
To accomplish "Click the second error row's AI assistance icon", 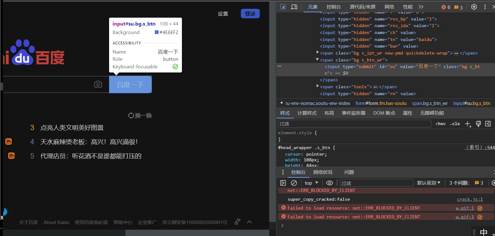I will pyautogui.click(x=480, y=217).
